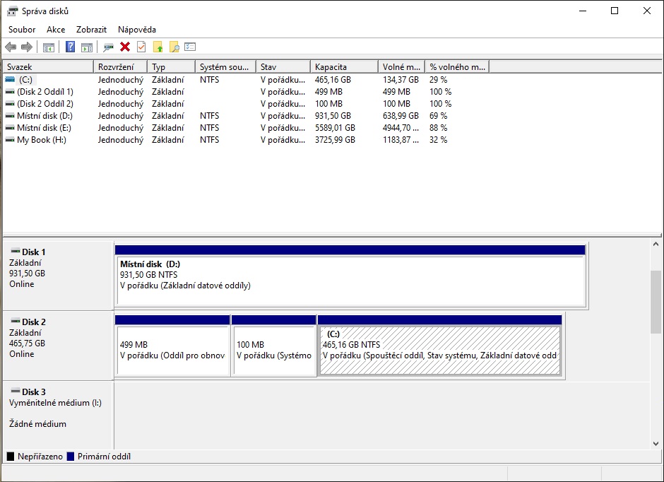Screen dimensions: 664x482
Task: Click the folder with magnifier icon
Action: coord(174,47)
